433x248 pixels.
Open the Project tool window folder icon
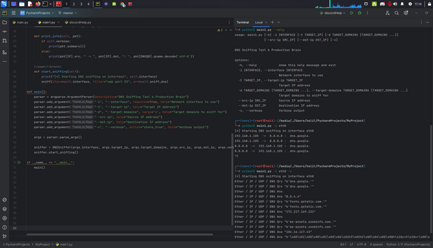4,22
